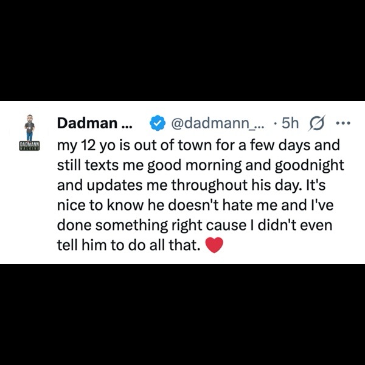Open the three-dot more options menu
This screenshot has height=365, width=365.
pos(343,123)
